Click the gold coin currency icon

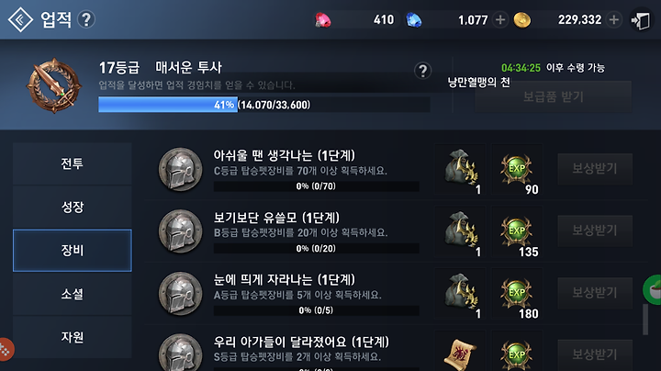pos(521,20)
